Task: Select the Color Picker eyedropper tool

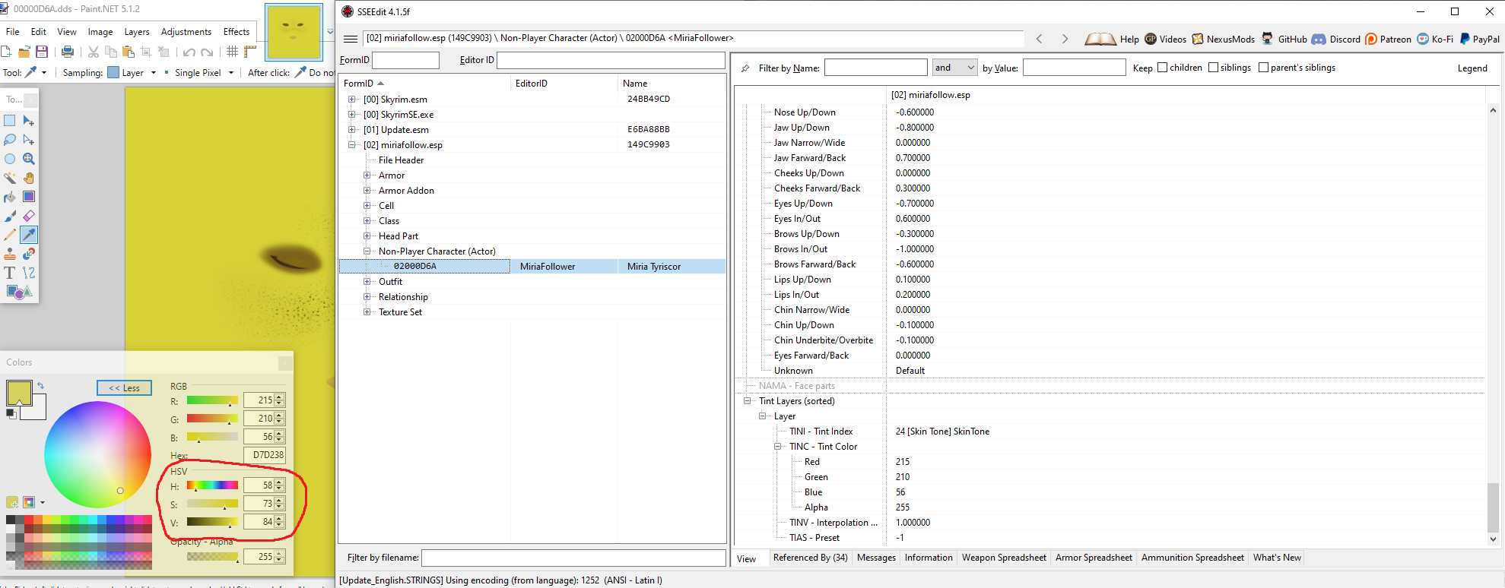Action: [x=29, y=235]
